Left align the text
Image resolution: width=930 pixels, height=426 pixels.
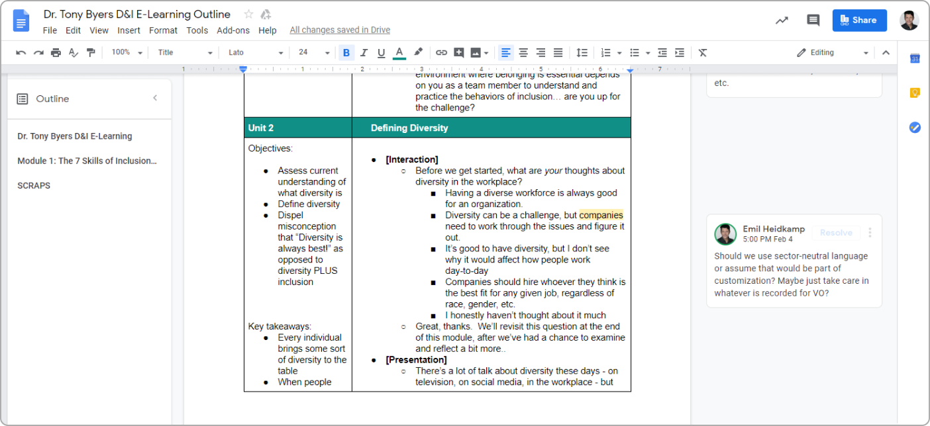pyautogui.click(x=506, y=53)
